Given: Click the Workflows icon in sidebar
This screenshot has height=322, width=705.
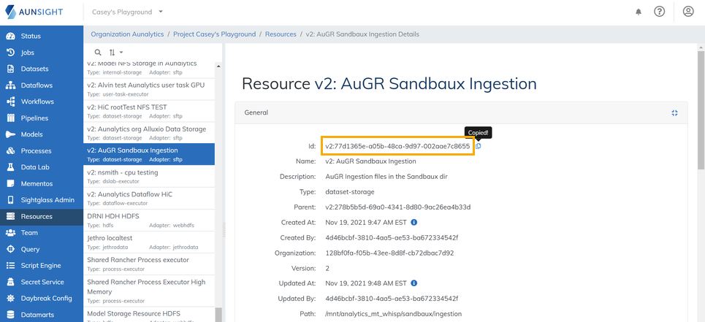Looking at the screenshot, I should [x=11, y=101].
